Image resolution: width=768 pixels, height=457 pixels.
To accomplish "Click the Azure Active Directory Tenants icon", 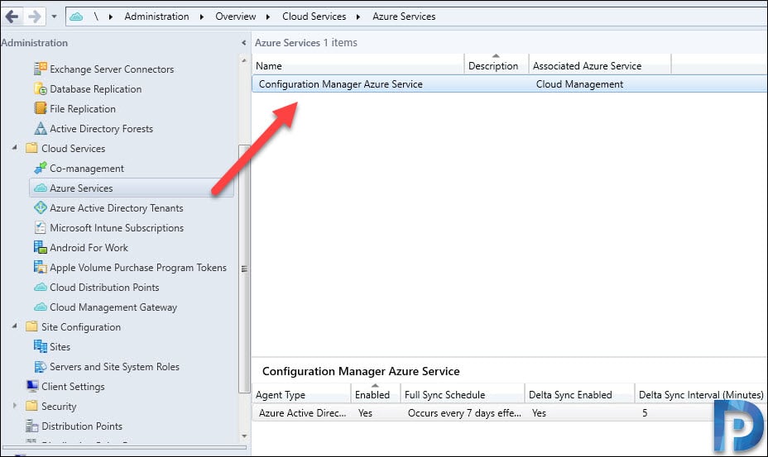I will click(x=41, y=207).
